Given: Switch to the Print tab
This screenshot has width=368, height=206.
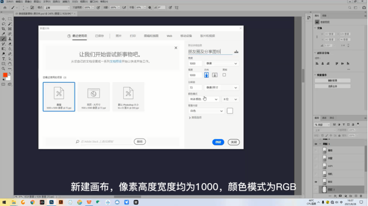Looking at the screenshot, I should click(133, 36).
